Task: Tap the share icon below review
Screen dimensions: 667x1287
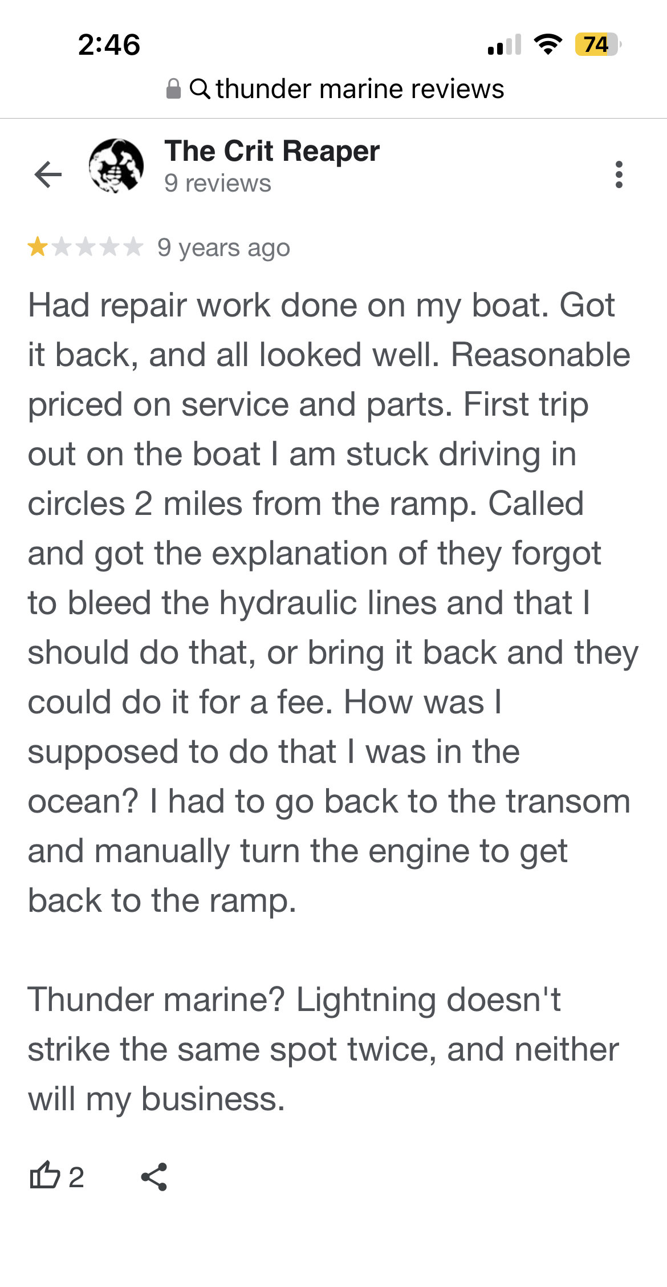Action: pos(154,1176)
